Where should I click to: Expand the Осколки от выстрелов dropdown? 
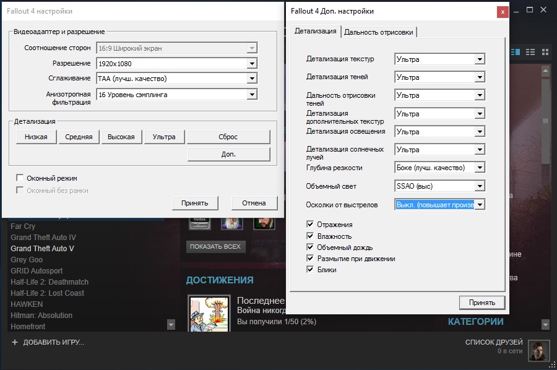point(440,205)
